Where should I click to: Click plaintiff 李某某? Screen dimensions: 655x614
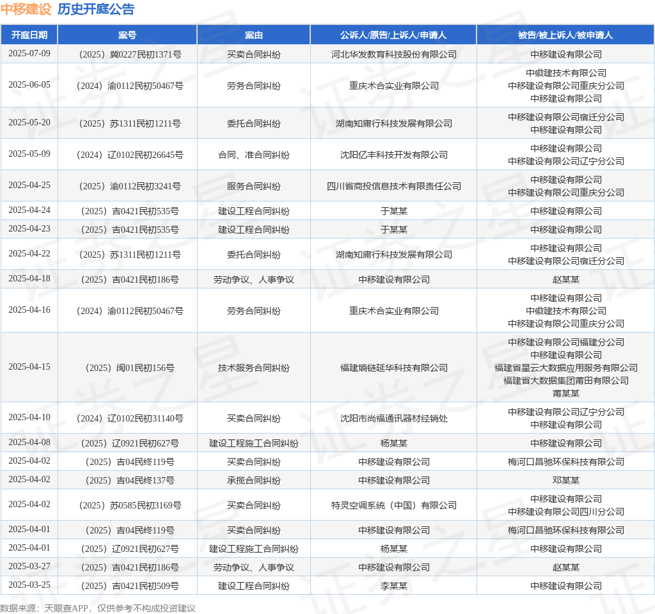(x=394, y=586)
